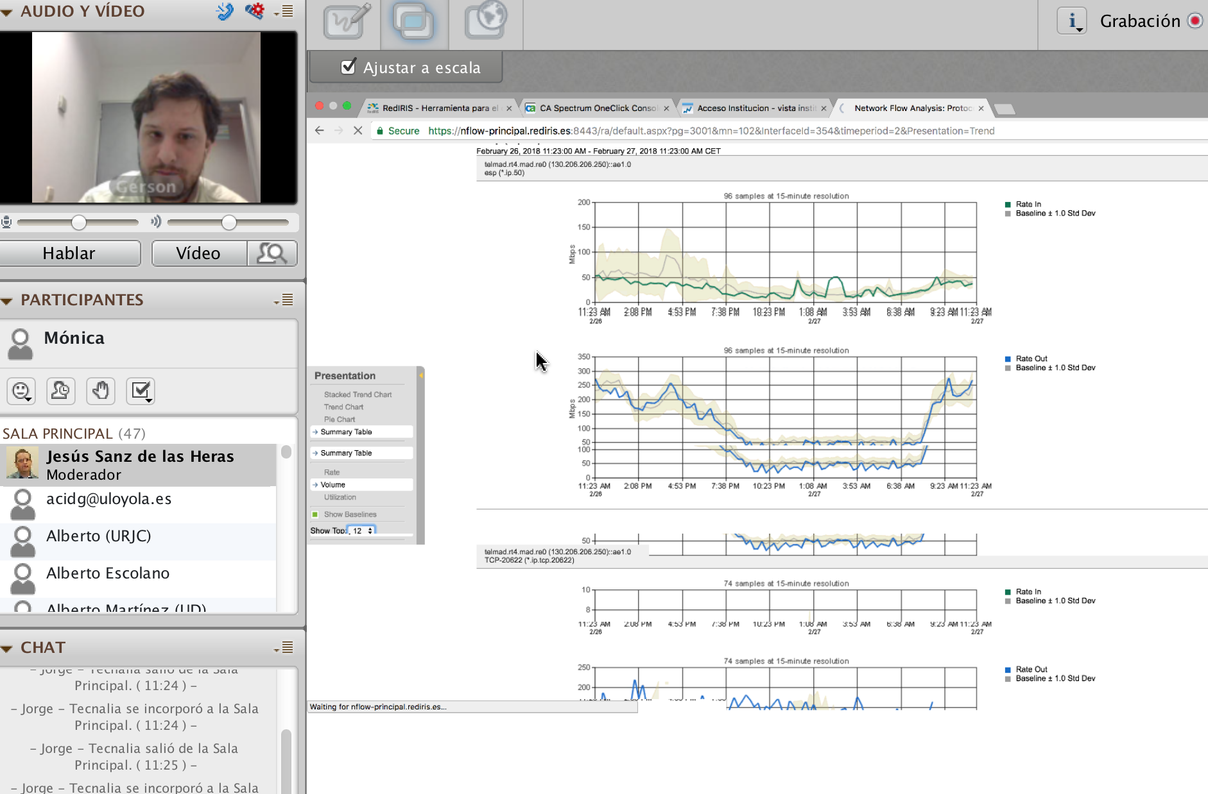Collapse the Chat panel triangle
Image resolution: width=1208 pixels, height=794 pixels.
7,648
